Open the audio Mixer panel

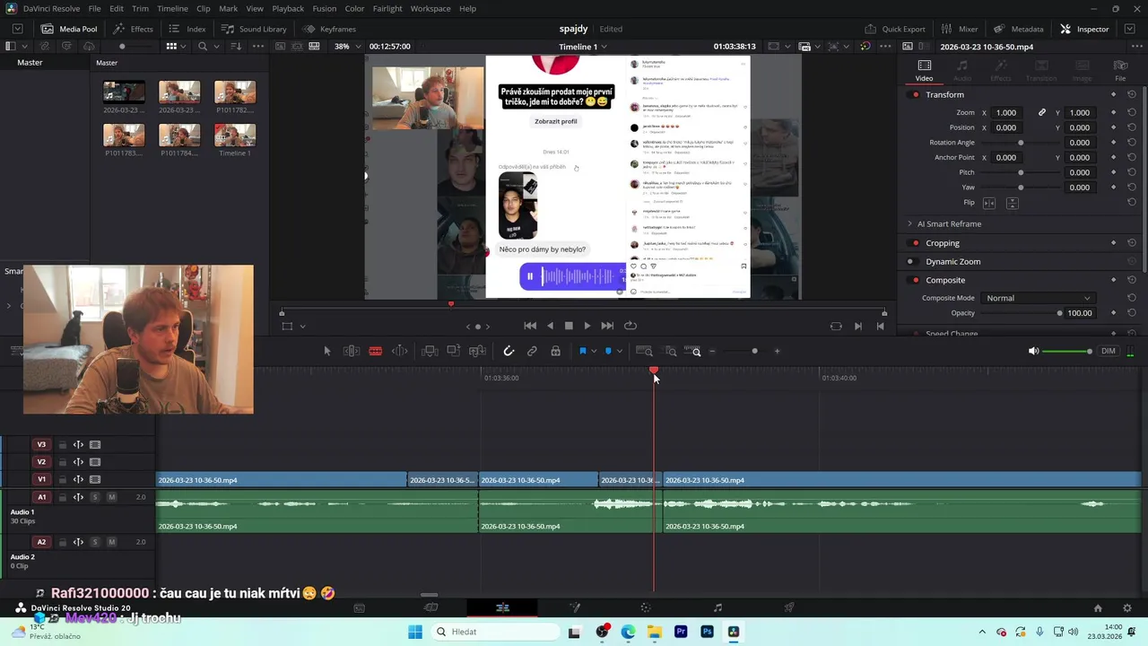pos(960,29)
